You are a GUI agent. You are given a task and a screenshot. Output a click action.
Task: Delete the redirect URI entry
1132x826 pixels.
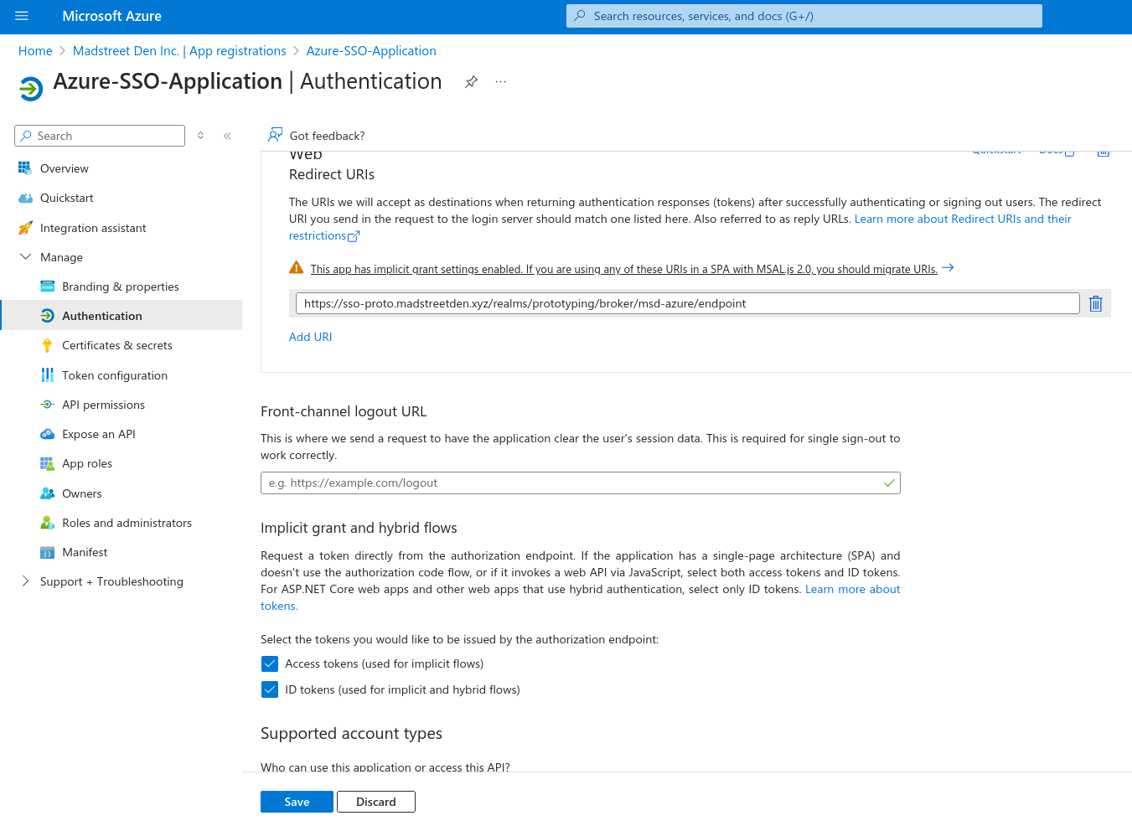[1095, 303]
